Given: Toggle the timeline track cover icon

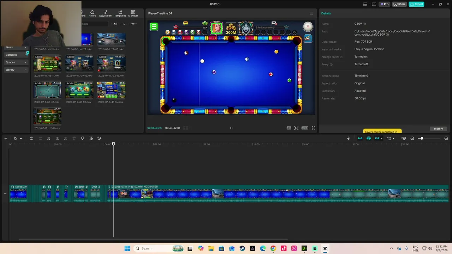Looking at the screenshot, I should pos(404,138).
